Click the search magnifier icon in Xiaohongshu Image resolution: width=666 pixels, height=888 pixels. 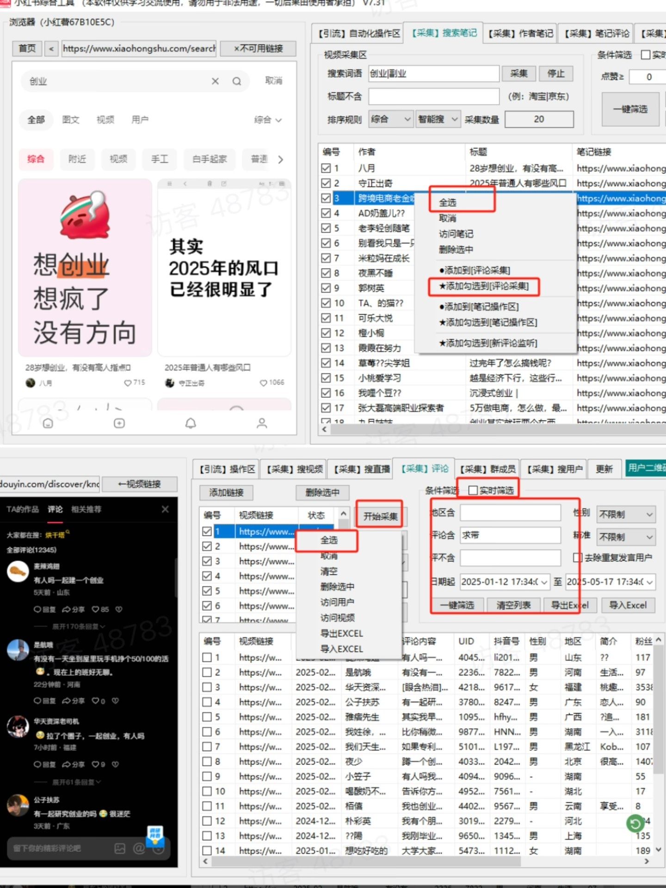236,81
